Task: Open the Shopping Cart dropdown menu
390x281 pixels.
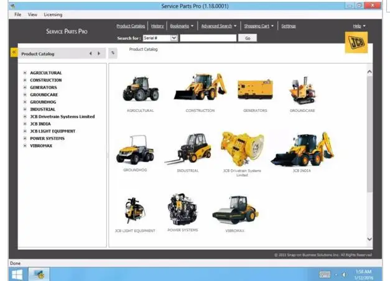Action: pyautogui.click(x=259, y=26)
